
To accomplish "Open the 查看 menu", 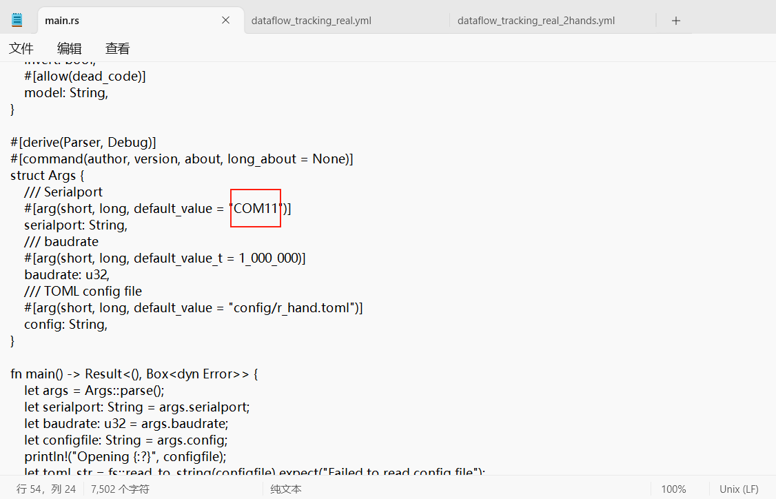I will pyautogui.click(x=117, y=48).
